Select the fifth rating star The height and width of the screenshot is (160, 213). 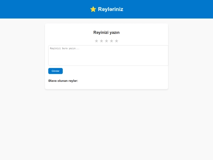[x=116, y=41]
